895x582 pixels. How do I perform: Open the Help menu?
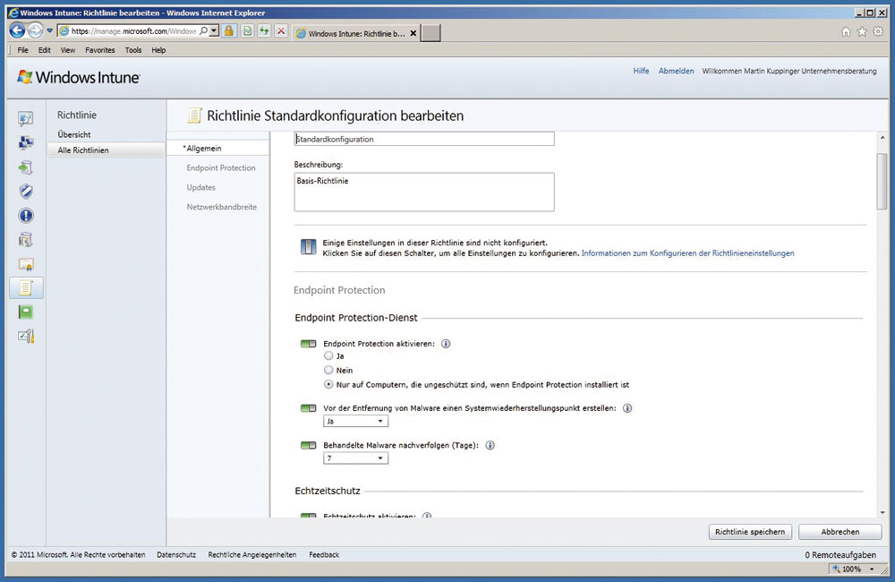coord(158,50)
